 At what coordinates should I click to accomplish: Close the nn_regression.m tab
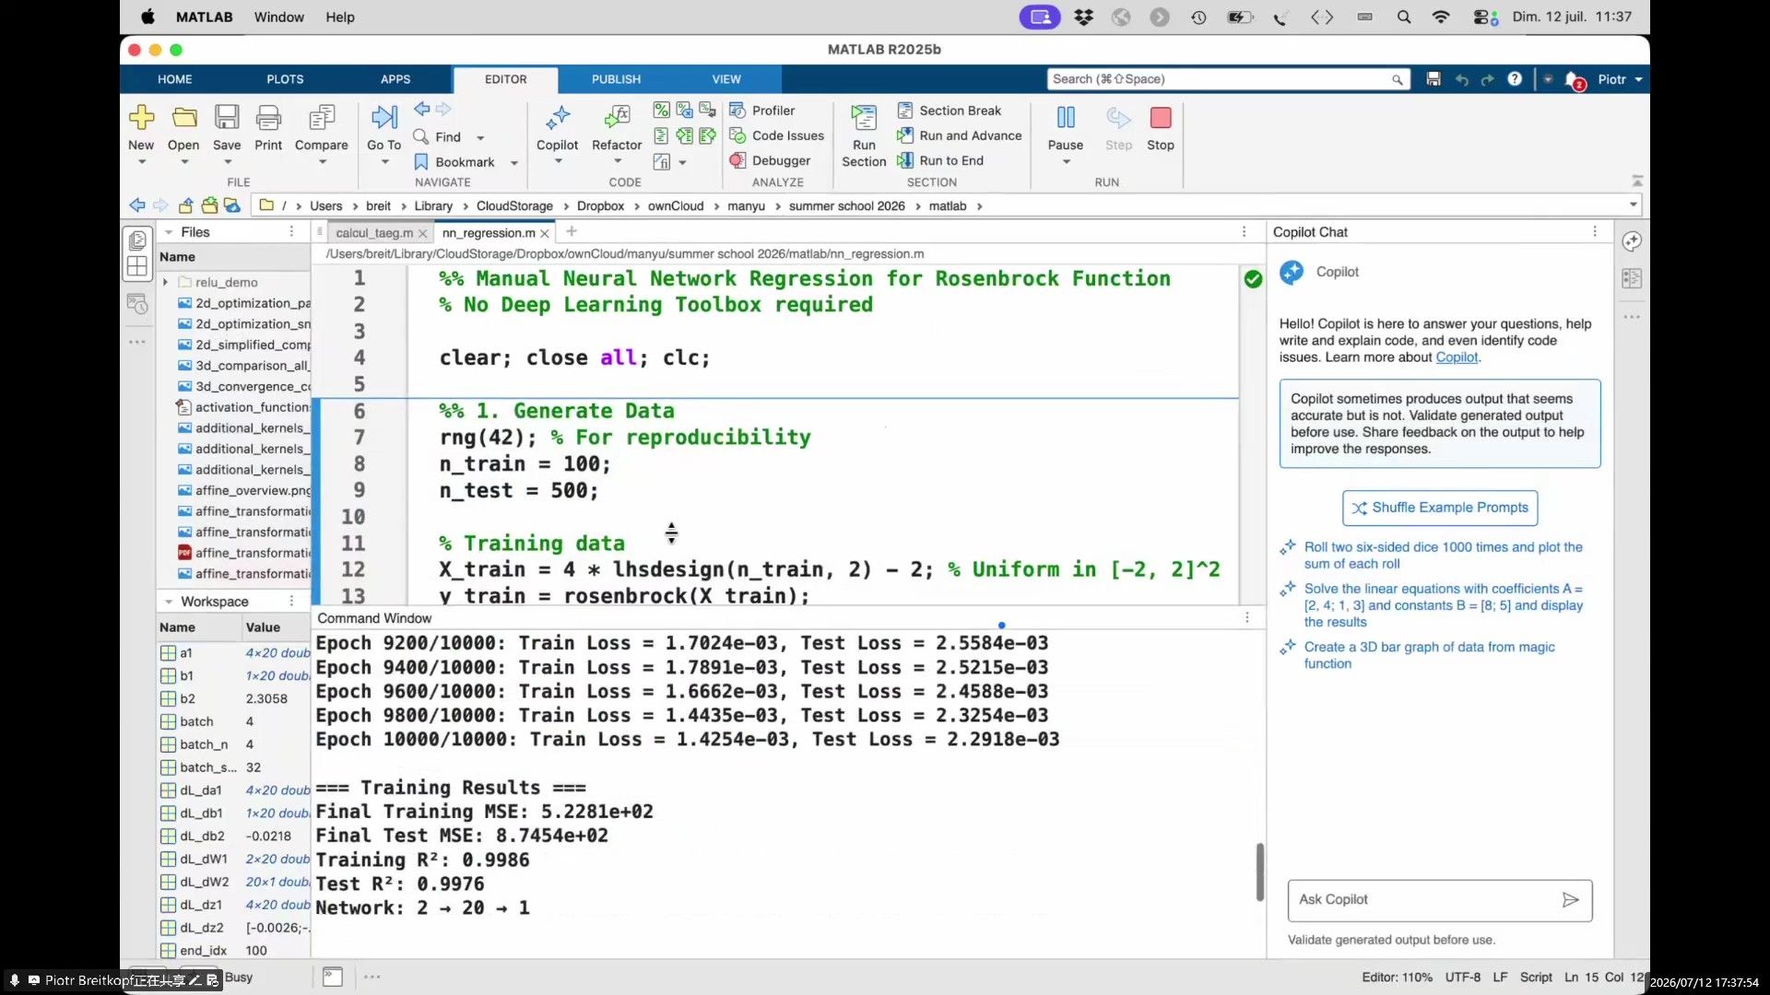click(x=545, y=234)
